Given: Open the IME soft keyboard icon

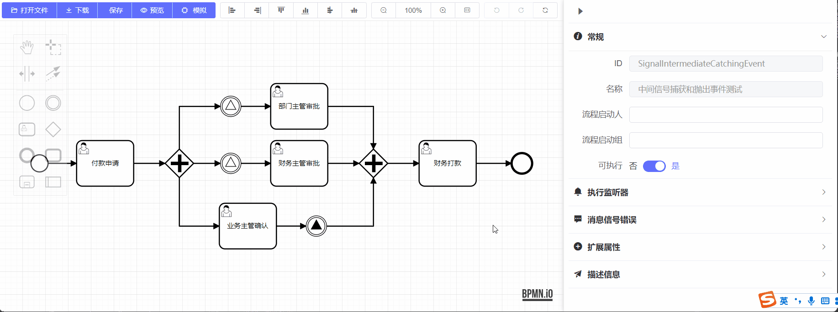Looking at the screenshot, I should coord(825,301).
